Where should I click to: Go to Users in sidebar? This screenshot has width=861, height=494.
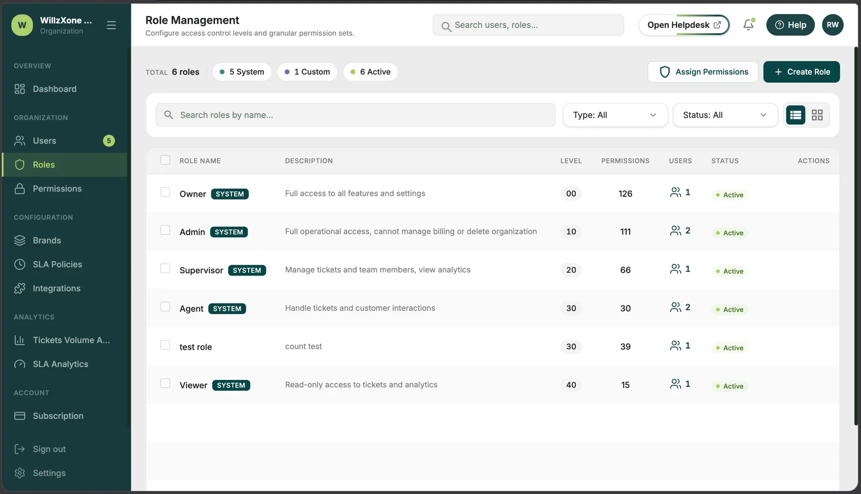point(65,141)
